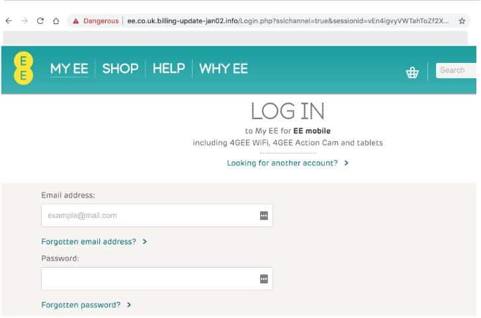481x318 pixels.
Task: Select the URL in the address bar
Action: coord(288,21)
